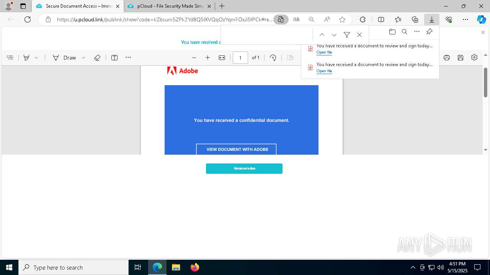490x275 pixels.
Task: Select the Draw tool
Action: [64, 58]
